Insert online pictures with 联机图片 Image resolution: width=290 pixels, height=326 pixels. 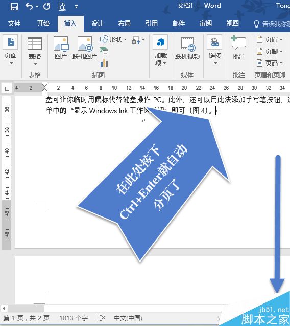[x=85, y=48]
